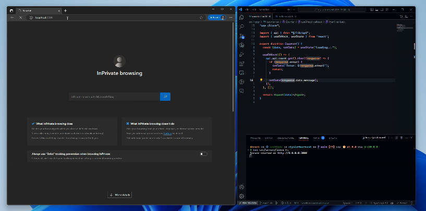This screenshot has height=211, width=426.
Task: Toggle panel layout icon in VS Code title bar
Action: coord(376,9)
